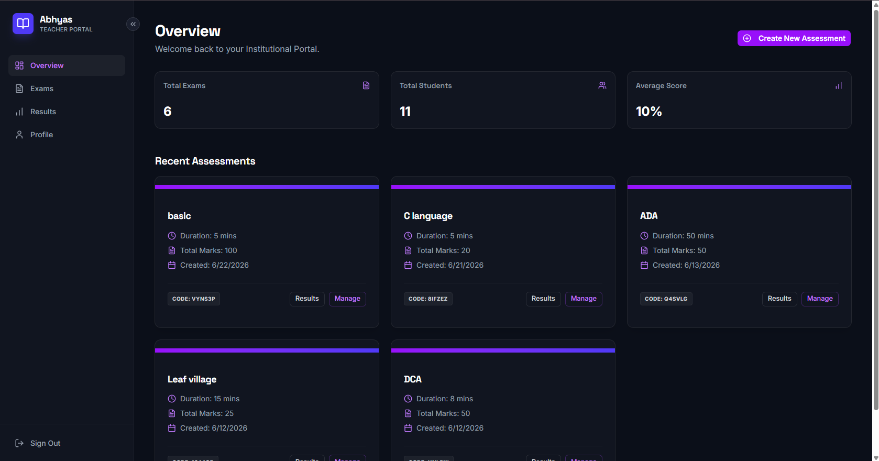The width and height of the screenshot is (879, 461).
Task: View Results for the basic assessment
Action: click(307, 299)
